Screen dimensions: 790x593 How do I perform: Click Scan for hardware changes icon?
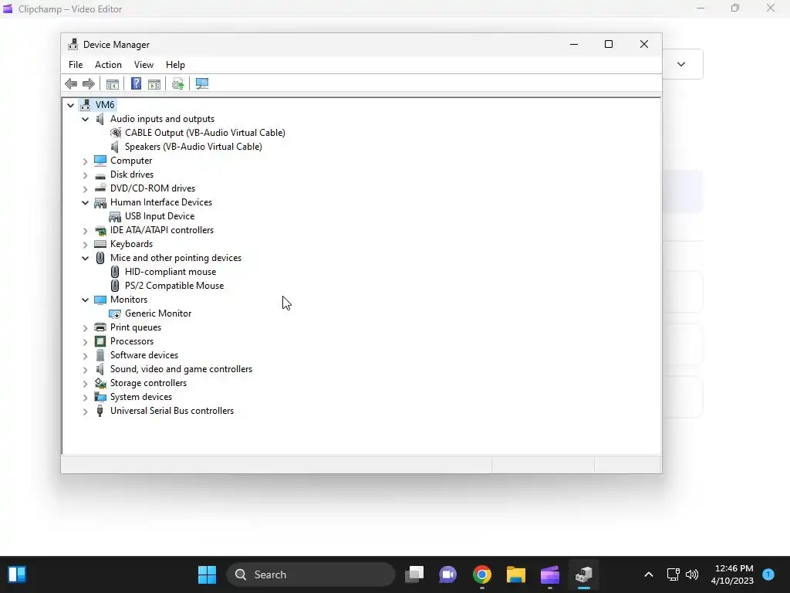tap(202, 83)
